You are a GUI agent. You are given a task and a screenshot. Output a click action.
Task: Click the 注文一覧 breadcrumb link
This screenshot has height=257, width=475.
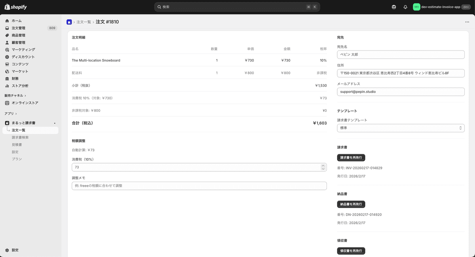click(x=84, y=22)
